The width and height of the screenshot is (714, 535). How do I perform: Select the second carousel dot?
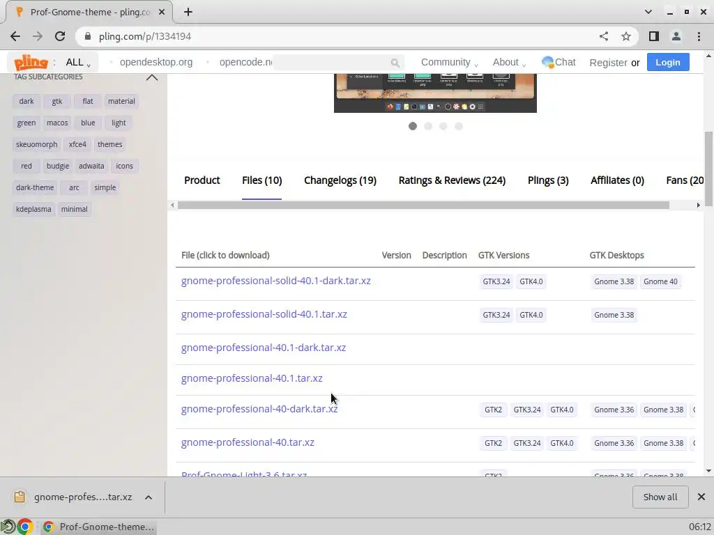(x=428, y=126)
